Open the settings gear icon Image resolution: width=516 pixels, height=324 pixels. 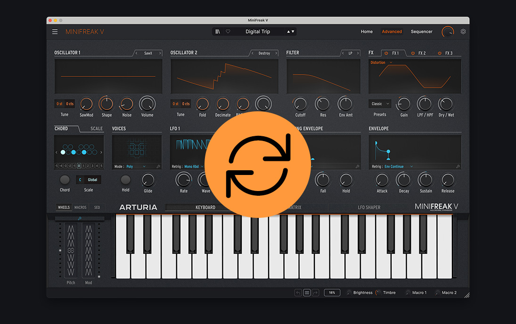[463, 32]
